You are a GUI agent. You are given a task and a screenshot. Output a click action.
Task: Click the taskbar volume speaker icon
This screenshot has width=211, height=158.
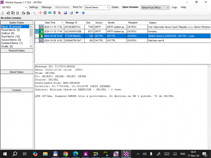click(145, 154)
